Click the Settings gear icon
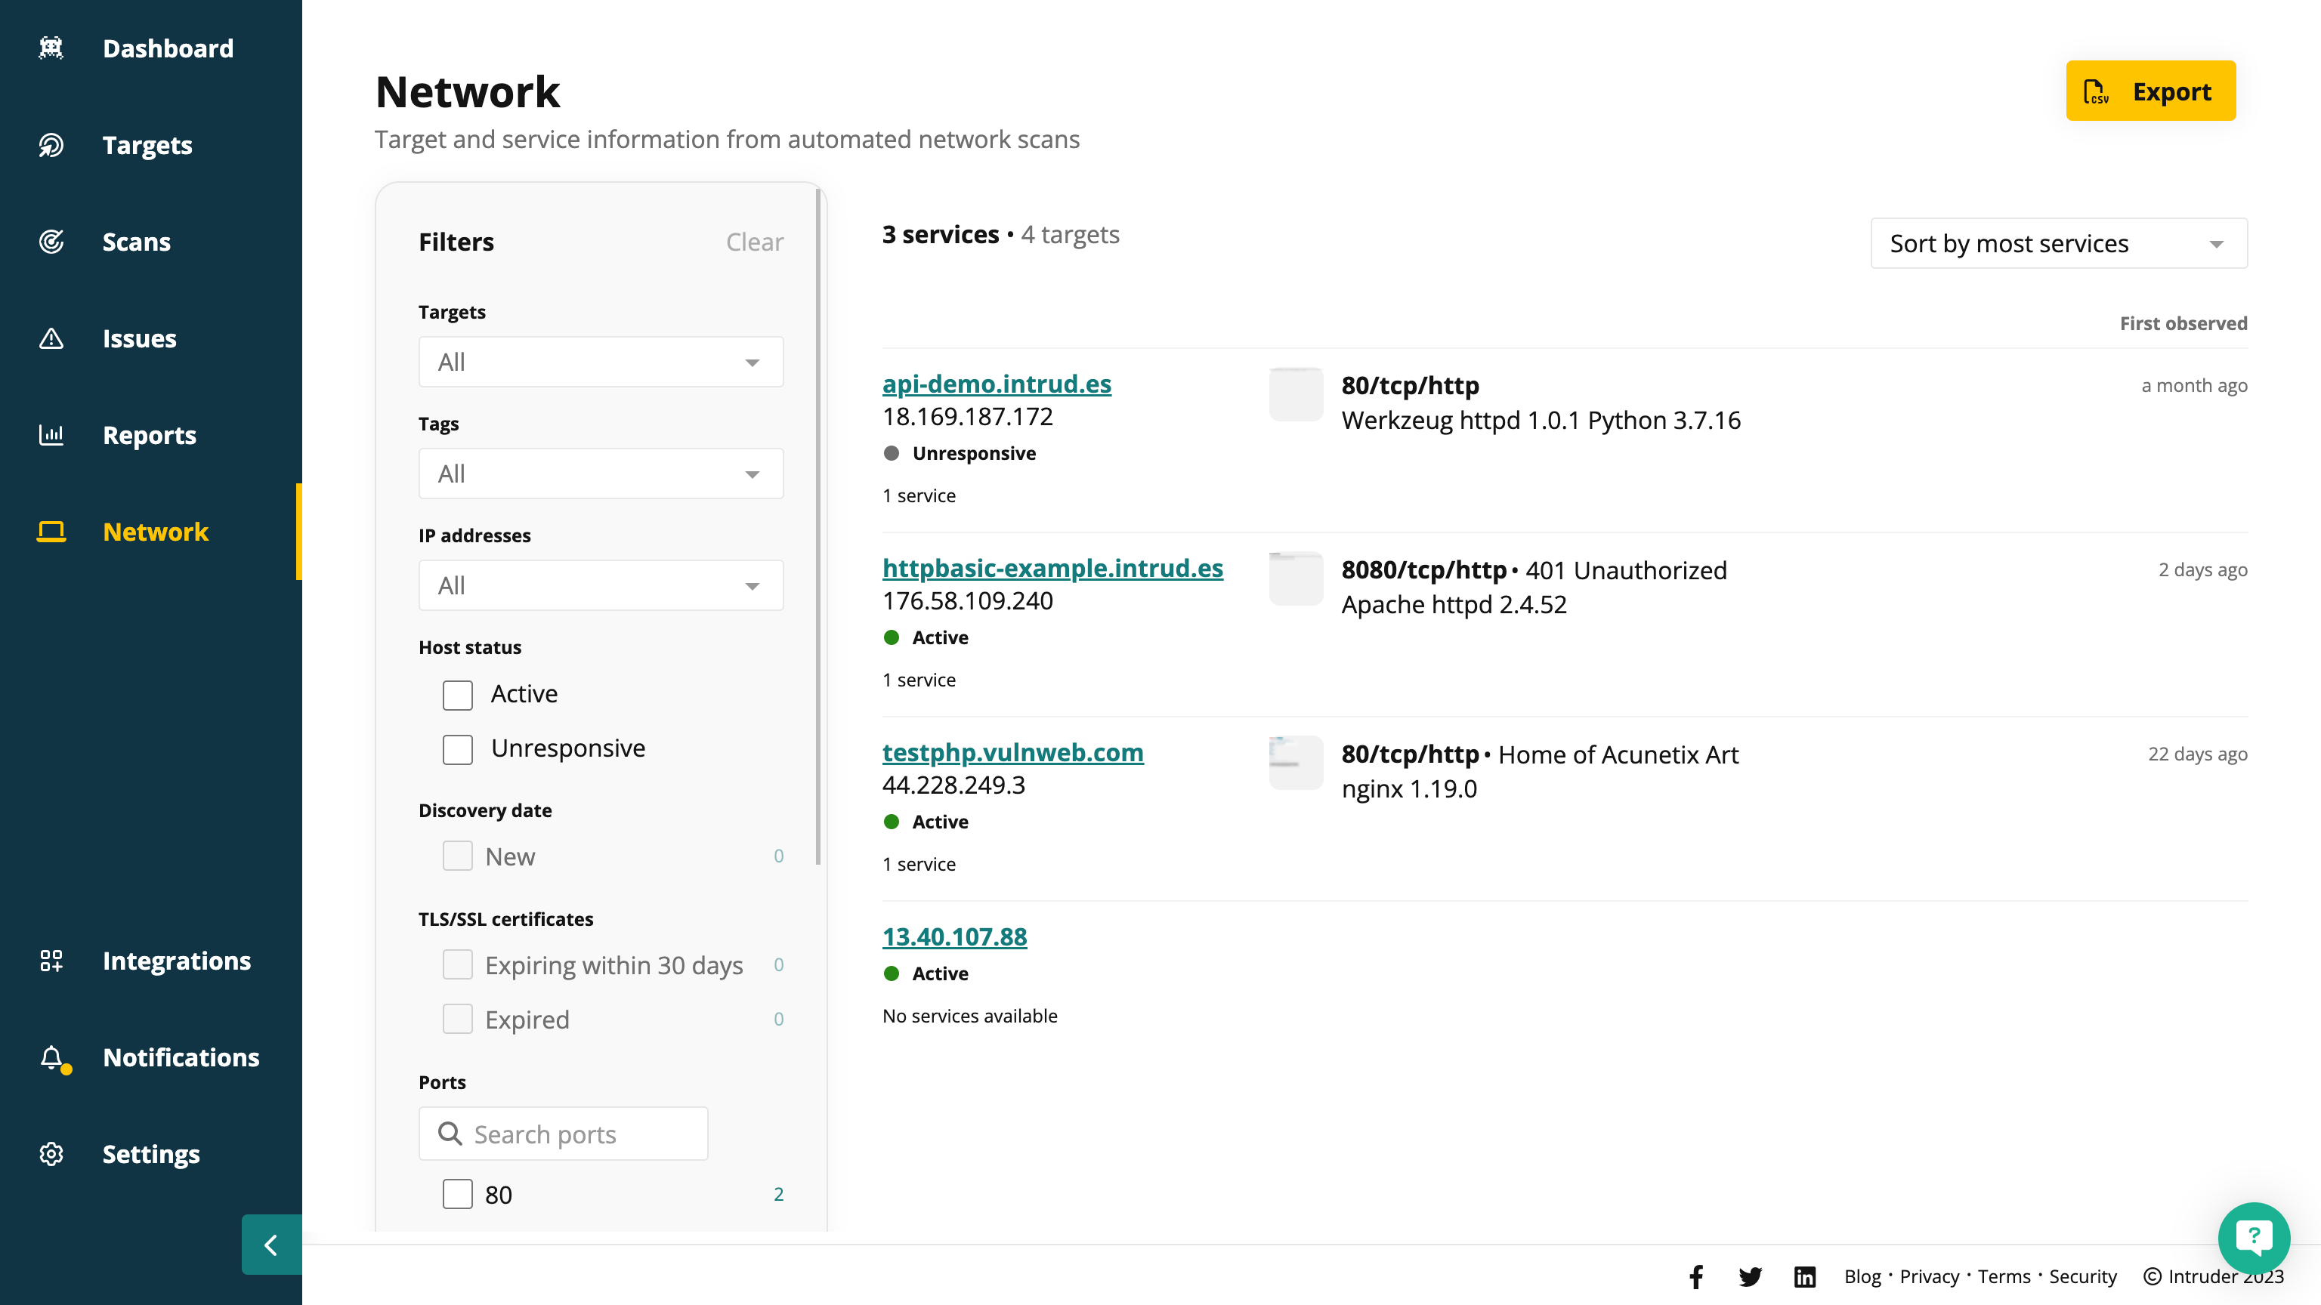 (52, 1154)
